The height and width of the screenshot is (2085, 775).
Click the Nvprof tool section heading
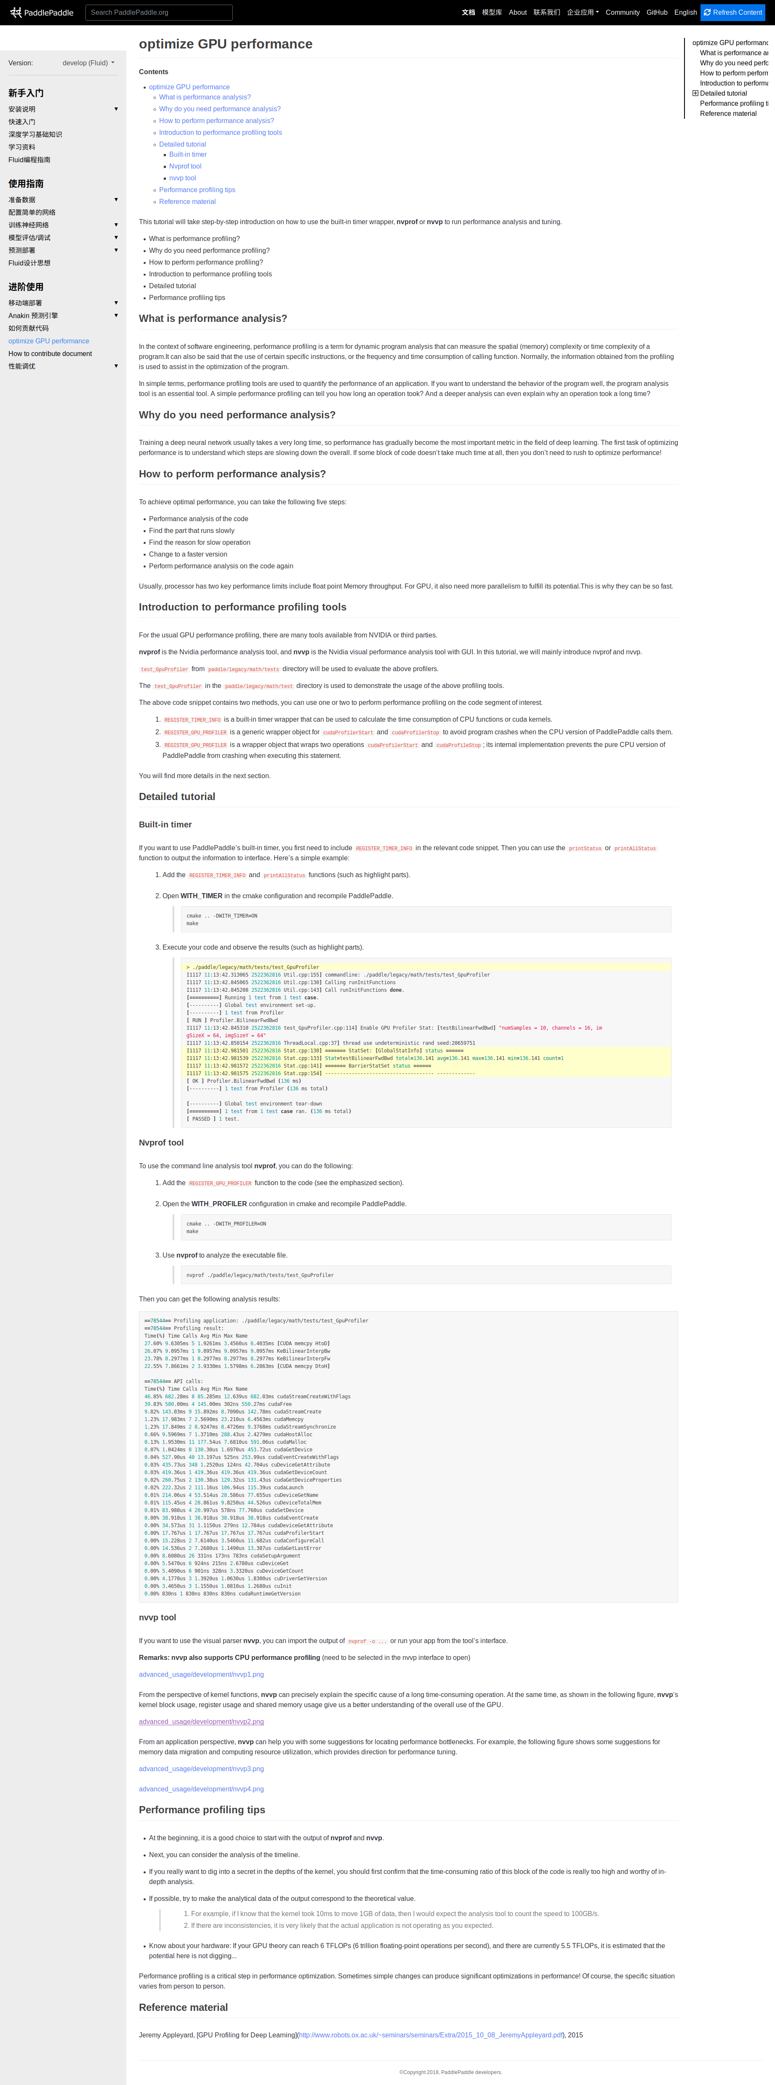(x=161, y=1143)
